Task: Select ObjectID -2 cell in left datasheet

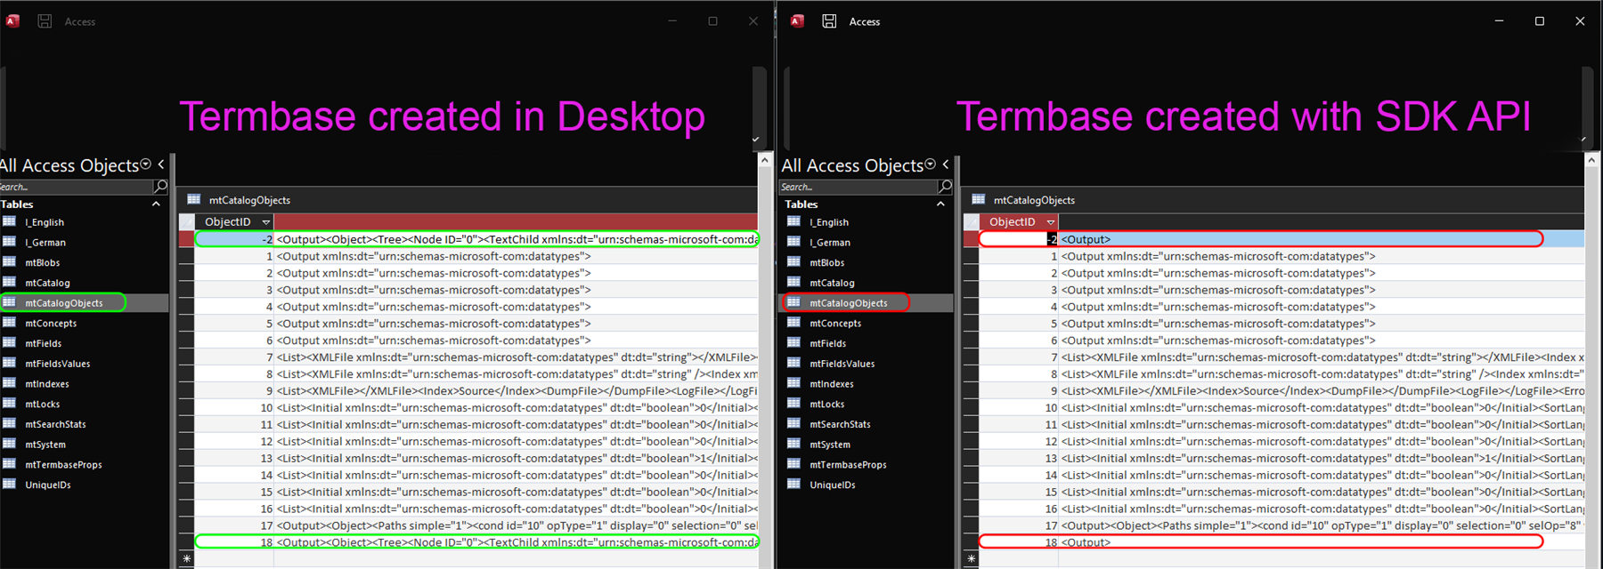Action: click(234, 239)
